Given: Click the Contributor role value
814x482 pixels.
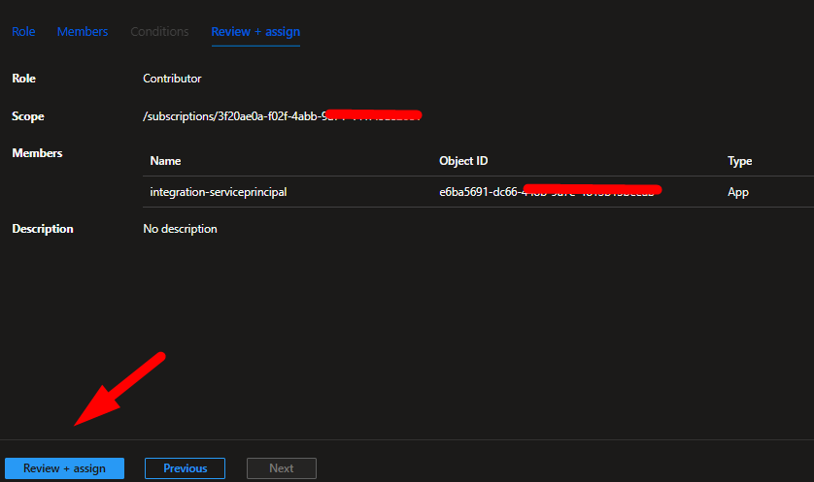Looking at the screenshot, I should 172,79.
